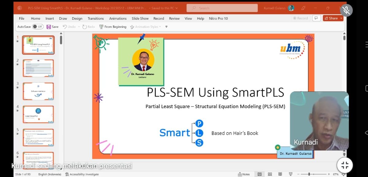
Task: Click the slide title PLS-SEM Using SmartPLS
Action: [x=215, y=92]
